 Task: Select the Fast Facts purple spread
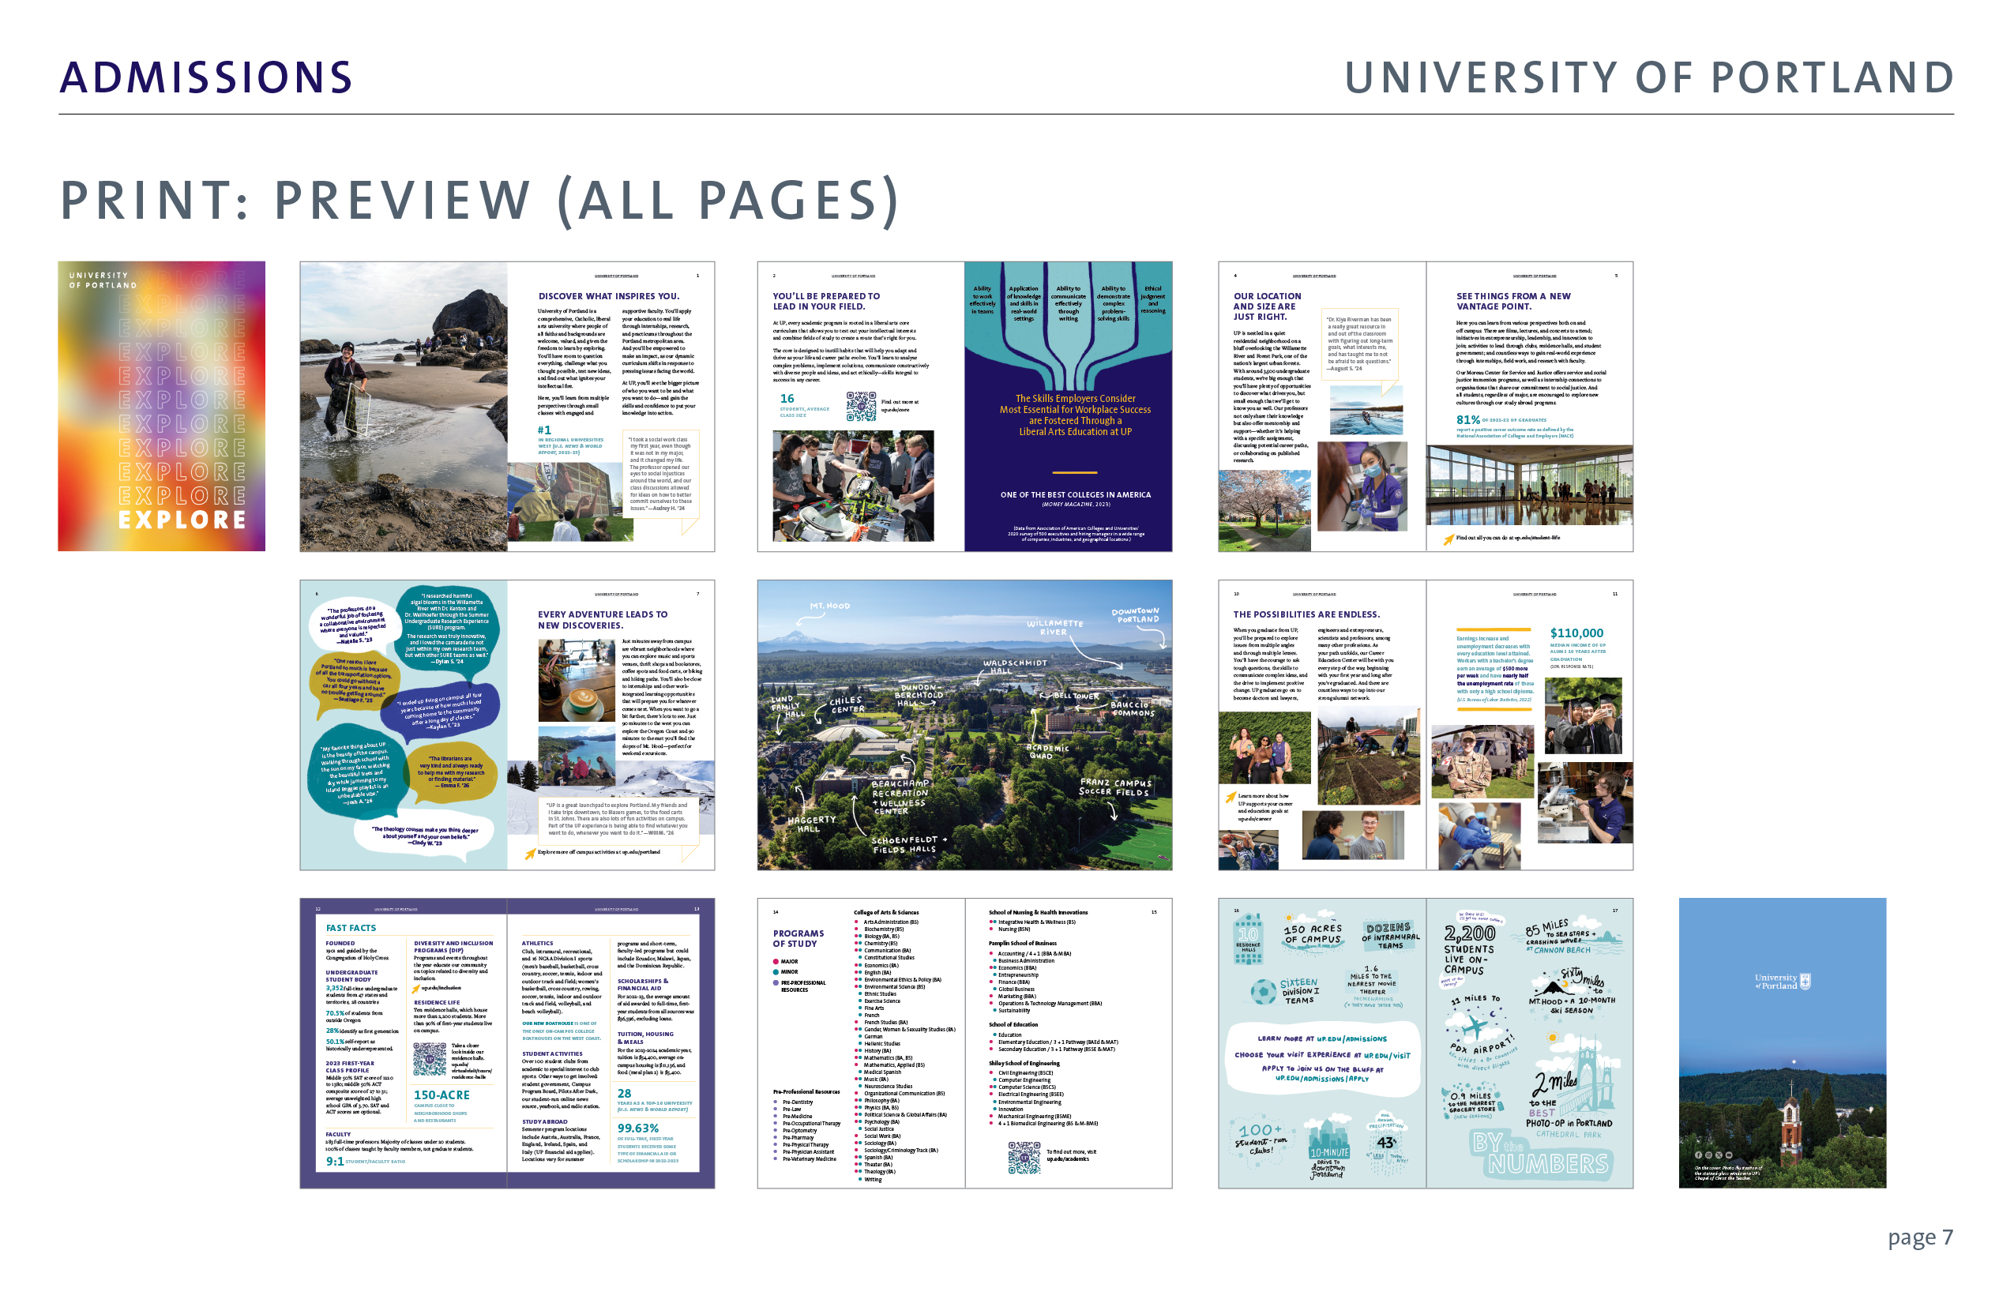(507, 1043)
